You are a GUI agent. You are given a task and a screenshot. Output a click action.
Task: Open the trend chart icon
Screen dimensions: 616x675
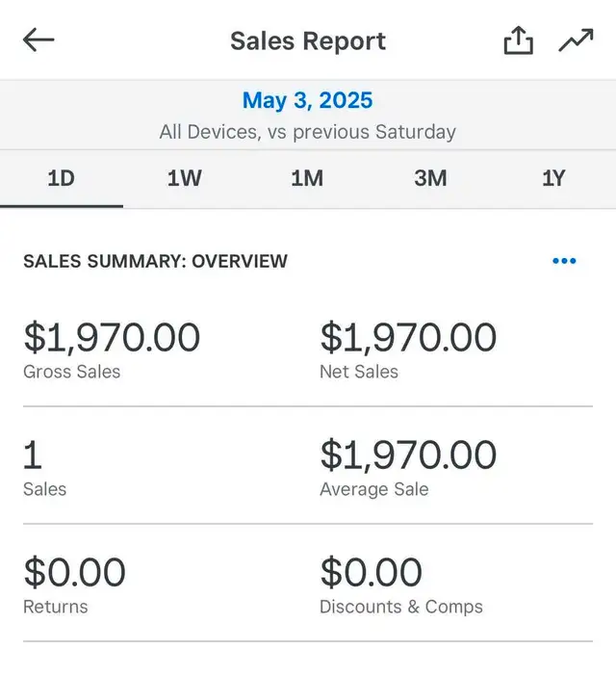576,40
